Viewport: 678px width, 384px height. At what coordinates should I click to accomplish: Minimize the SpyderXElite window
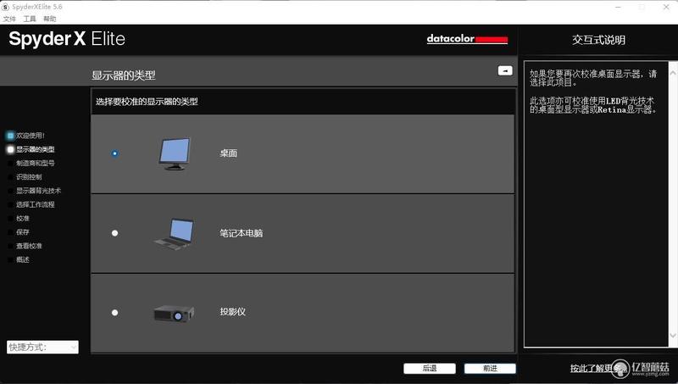pos(618,7)
